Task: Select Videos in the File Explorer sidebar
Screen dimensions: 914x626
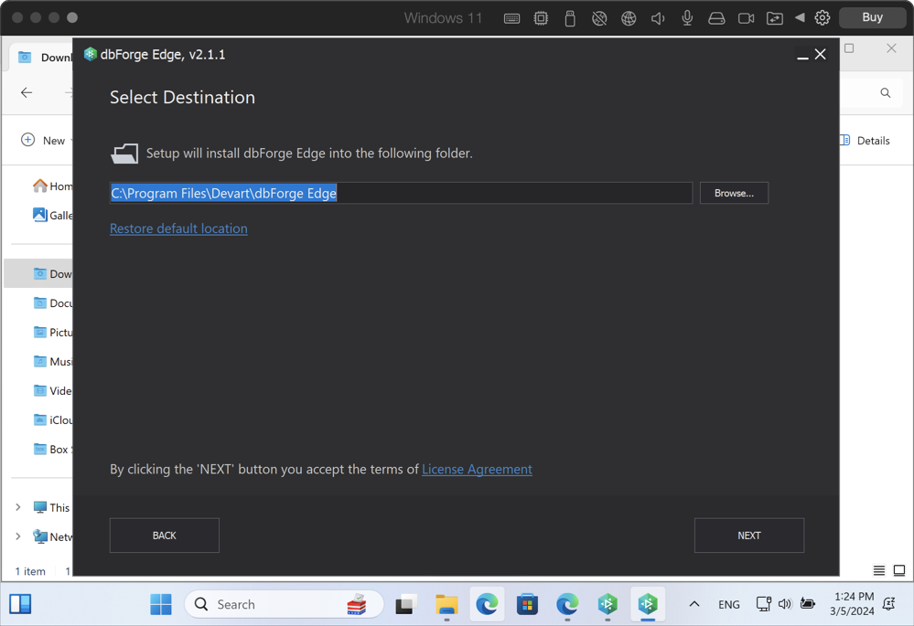Action: [53, 391]
